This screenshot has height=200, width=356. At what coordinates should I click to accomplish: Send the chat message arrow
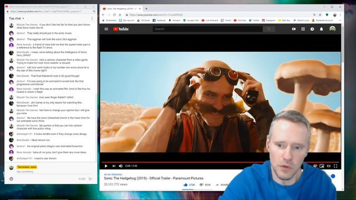tap(90, 179)
